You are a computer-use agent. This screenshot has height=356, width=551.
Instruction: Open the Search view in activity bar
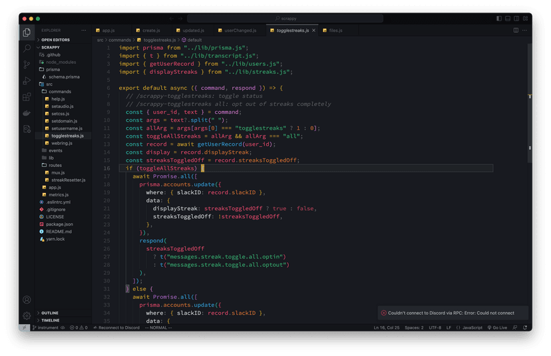tap(27, 48)
